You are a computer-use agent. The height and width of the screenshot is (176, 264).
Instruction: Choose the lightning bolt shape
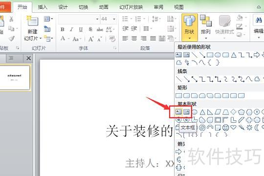[242, 128]
